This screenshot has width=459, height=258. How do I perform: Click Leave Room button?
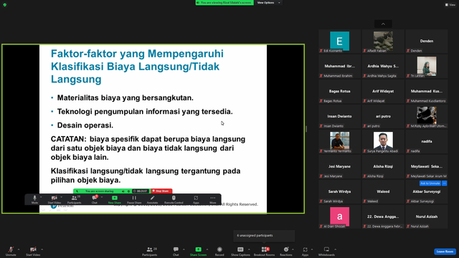(x=445, y=252)
